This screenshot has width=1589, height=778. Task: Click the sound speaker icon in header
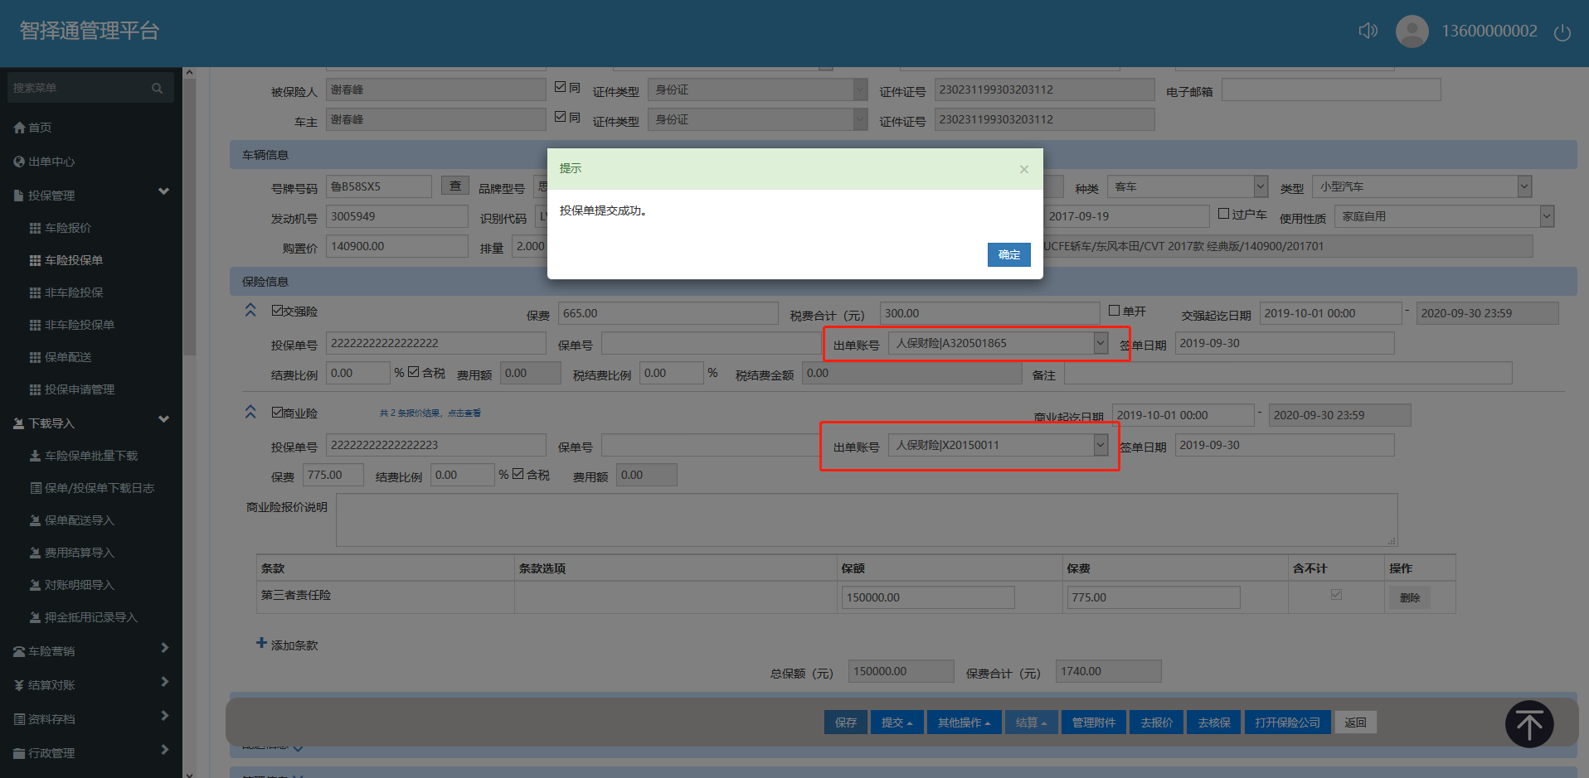[1368, 31]
